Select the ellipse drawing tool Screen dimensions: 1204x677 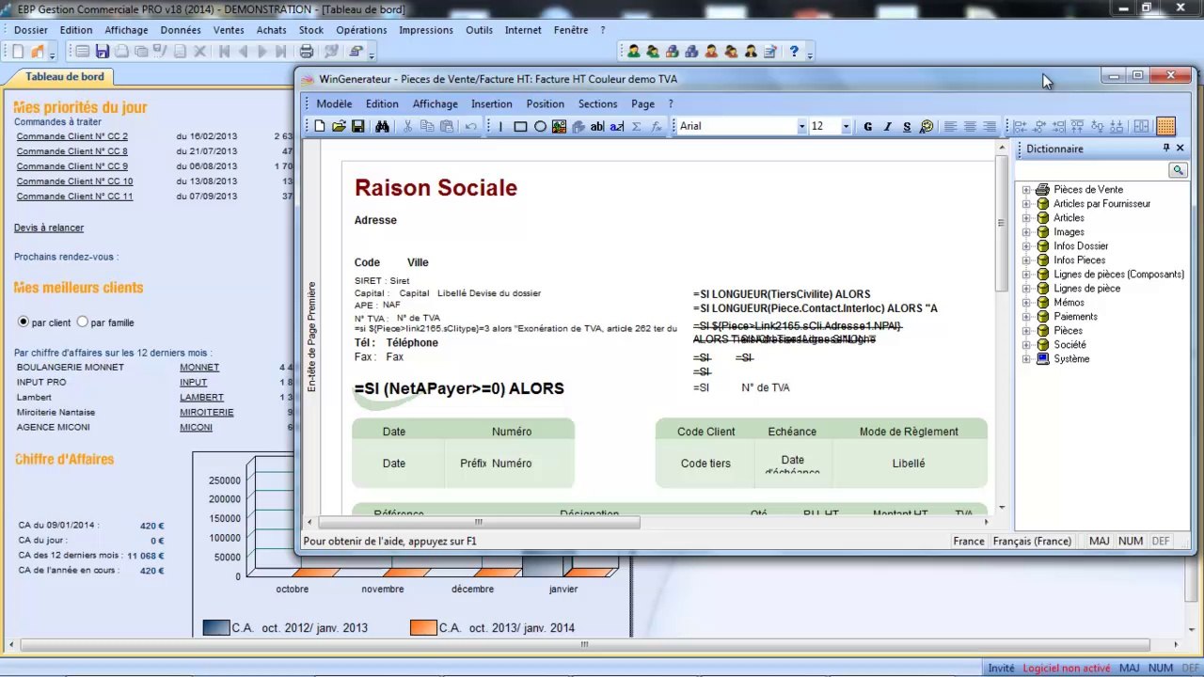[x=540, y=126]
